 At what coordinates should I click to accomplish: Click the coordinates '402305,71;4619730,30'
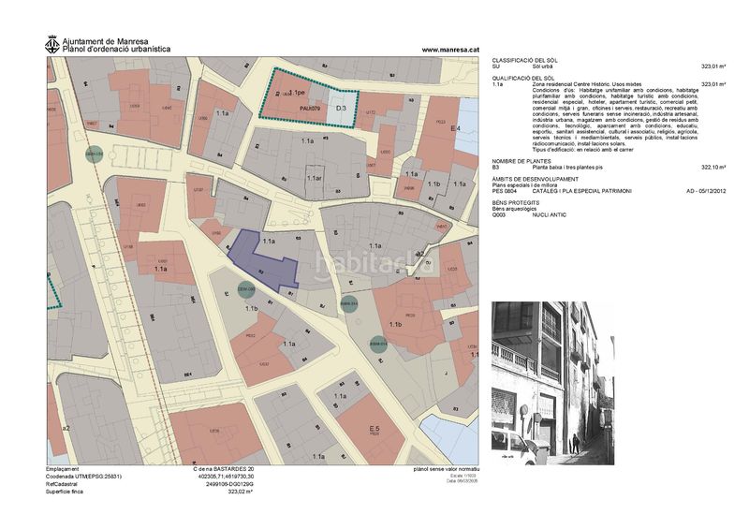pos(228,477)
